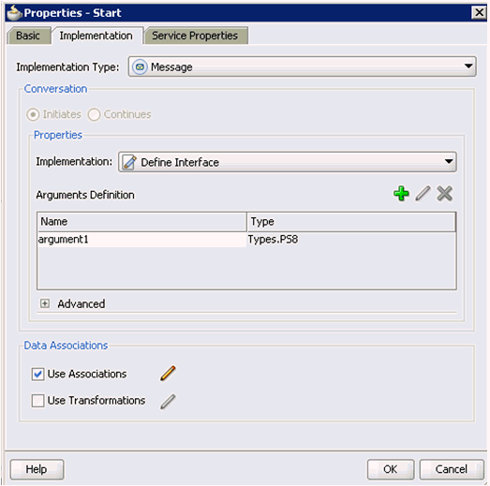Image resolution: width=490 pixels, height=486 pixels.
Task: Click the Help button
Action: (x=37, y=469)
